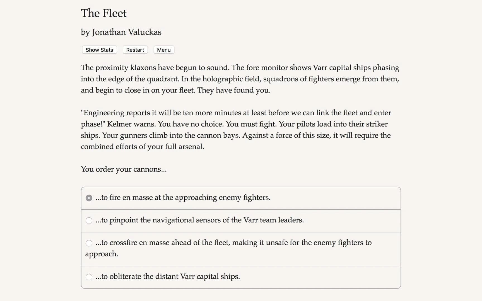The width and height of the screenshot is (482, 301).
Task: Select "...to fire en masse at the approaching enemy fighters"
Action: pyautogui.click(x=183, y=198)
